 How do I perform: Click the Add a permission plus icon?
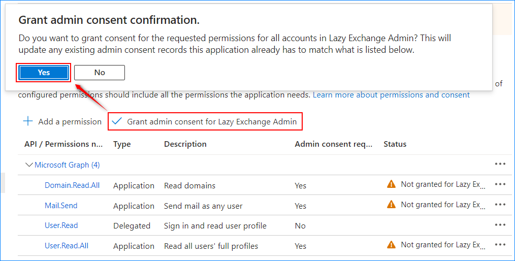28,121
